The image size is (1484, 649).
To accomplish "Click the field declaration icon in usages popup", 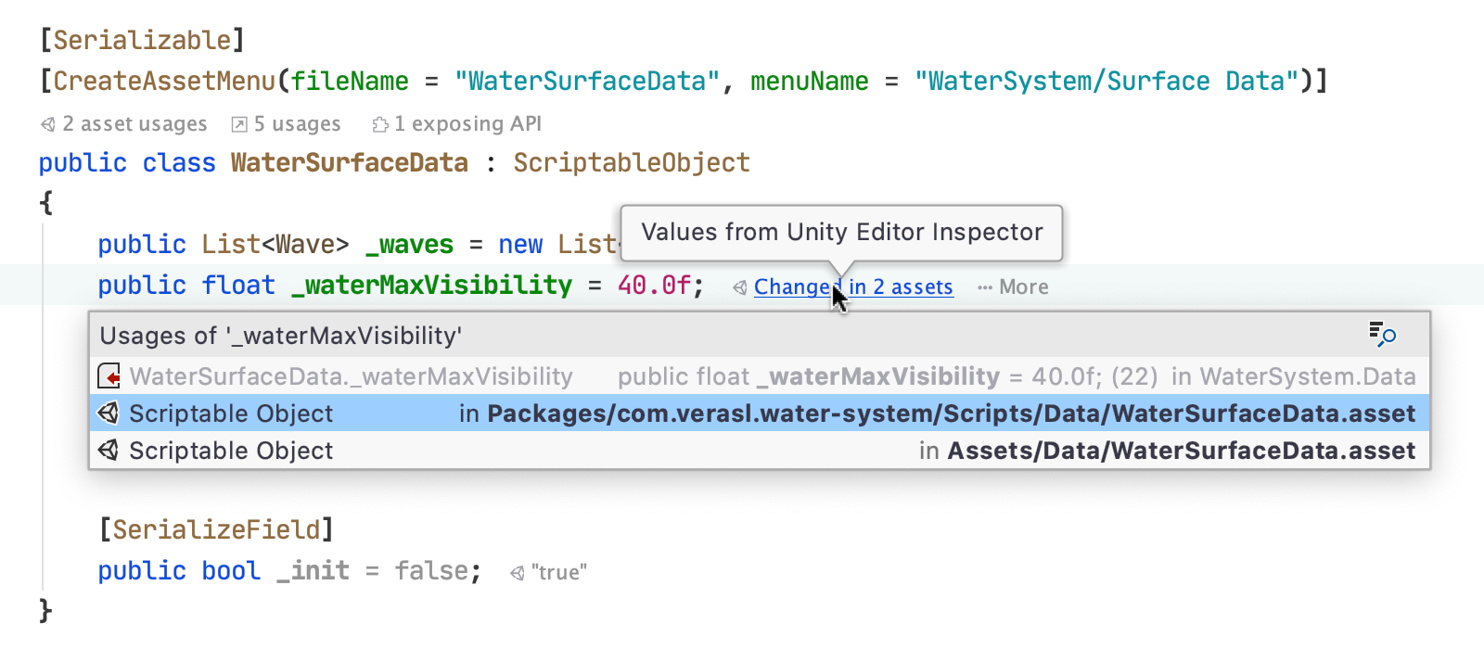I will (109, 376).
